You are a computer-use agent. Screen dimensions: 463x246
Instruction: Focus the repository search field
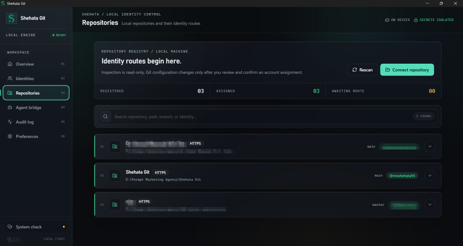pyautogui.click(x=268, y=116)
